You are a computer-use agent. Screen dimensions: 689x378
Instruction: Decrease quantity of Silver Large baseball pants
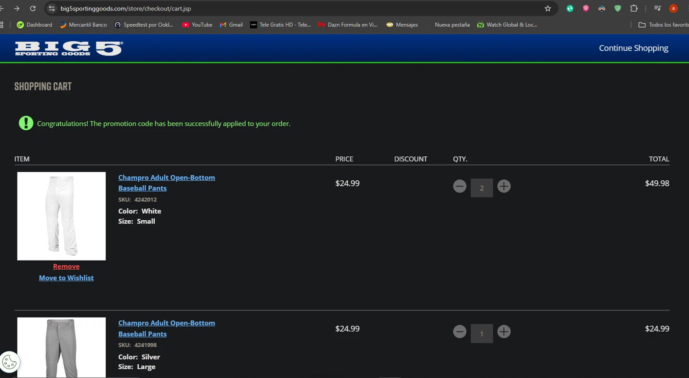pos(459,332)
